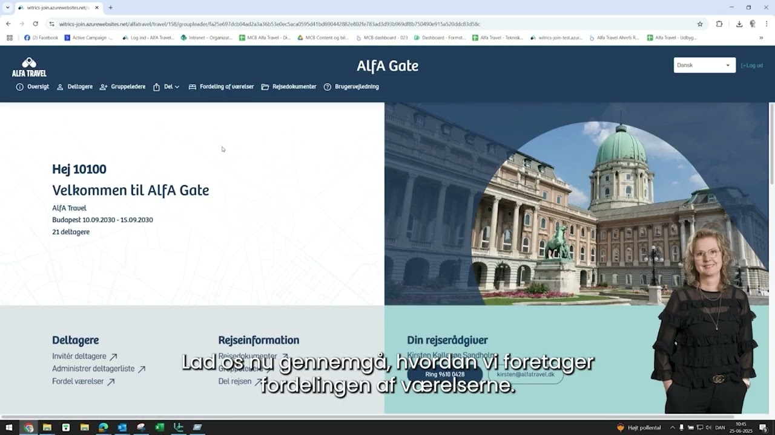Click the kirsten@alfatravel.dk email button
Image resolution: width=775 pixels, height=435 pixels.
tap(526, 375)
